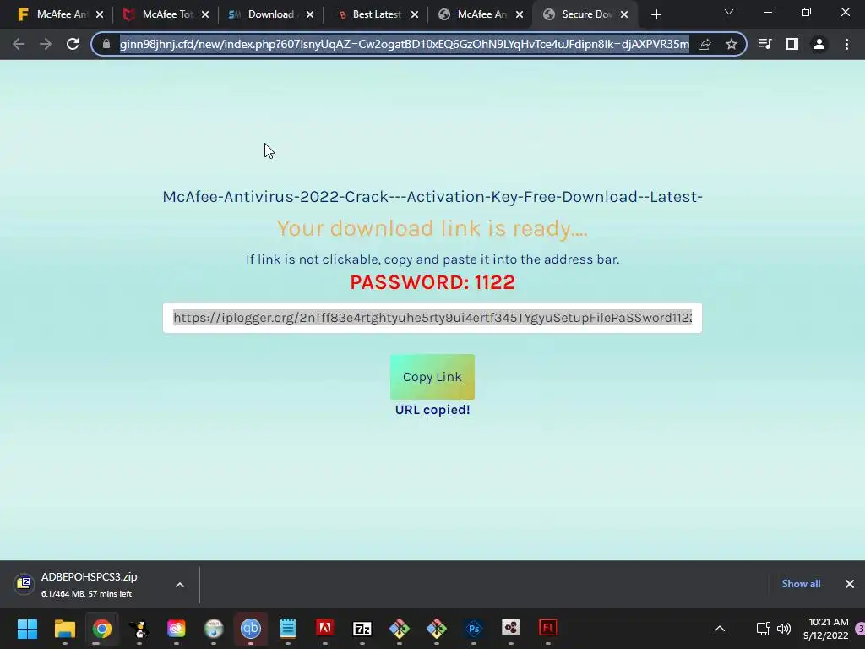Show all downloads
This screenshot has height=649, width=865.
point(801,584)
